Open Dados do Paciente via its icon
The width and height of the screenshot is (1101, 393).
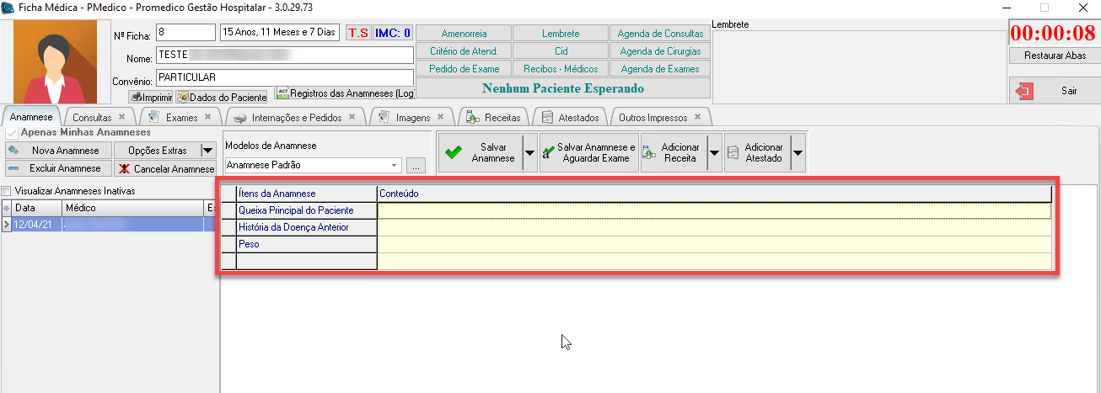pyautogui.click(x=183, y=98)
